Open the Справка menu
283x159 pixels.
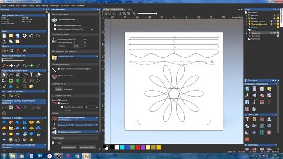80,6
